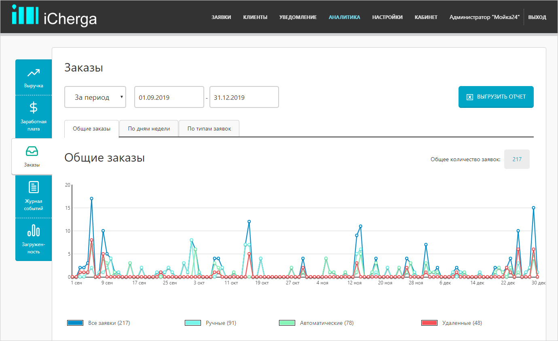Click the start date field 01.09.2019
The height and width of the screenshot is (341, 558).
point(169,97)
